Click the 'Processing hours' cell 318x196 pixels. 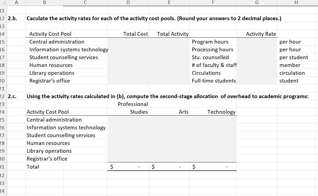[x=213, y=49]
